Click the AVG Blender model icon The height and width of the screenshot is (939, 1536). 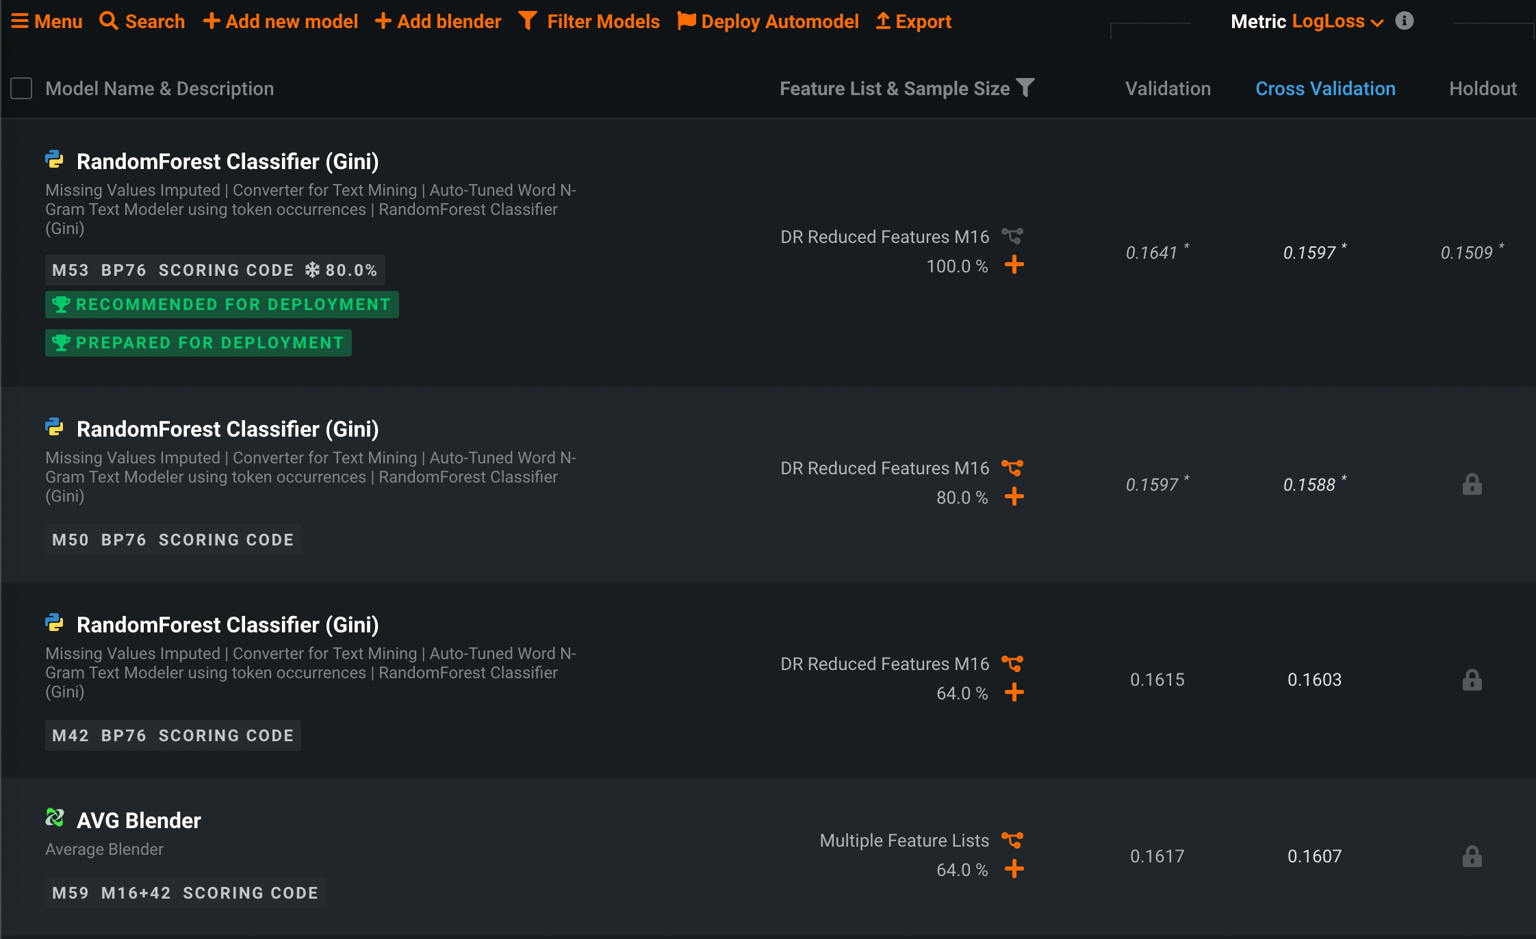coord(55,818)
